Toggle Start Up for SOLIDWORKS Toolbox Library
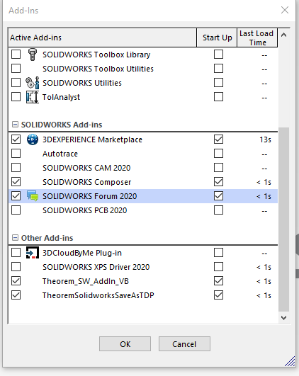The height and width of the screenshot is (376, 299). pyautogui.click(x=218, y=55)
